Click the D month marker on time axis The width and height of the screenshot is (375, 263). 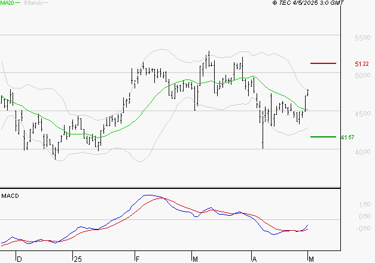(19, 259)
